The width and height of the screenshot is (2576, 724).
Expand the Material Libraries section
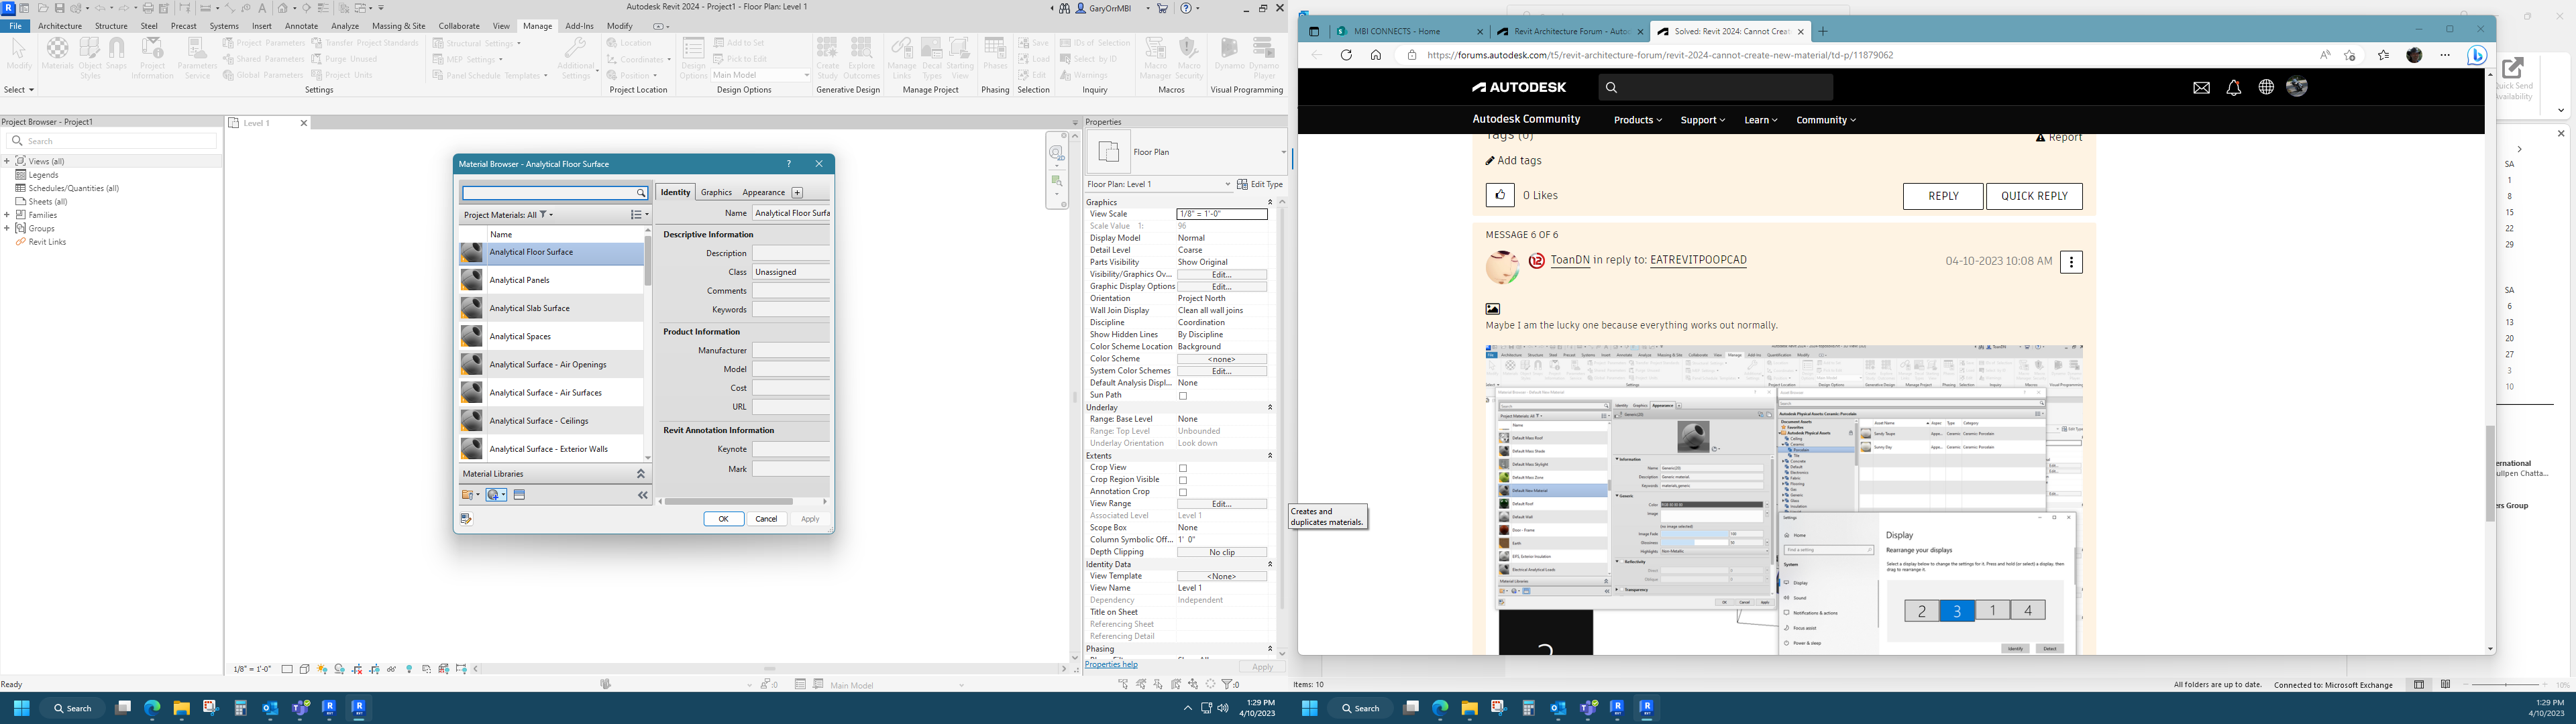point(641,474)
